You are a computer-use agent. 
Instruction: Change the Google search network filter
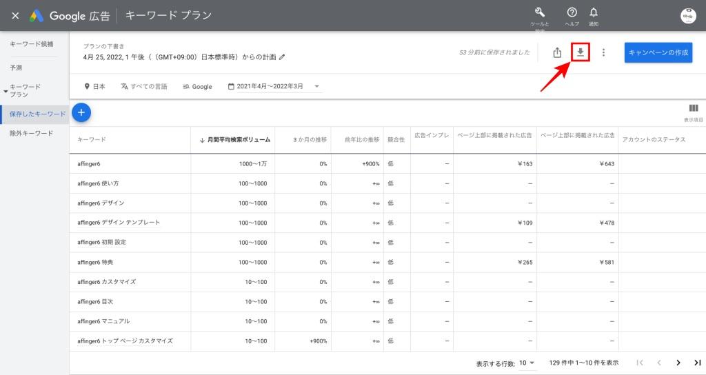[x=197, y=86]
